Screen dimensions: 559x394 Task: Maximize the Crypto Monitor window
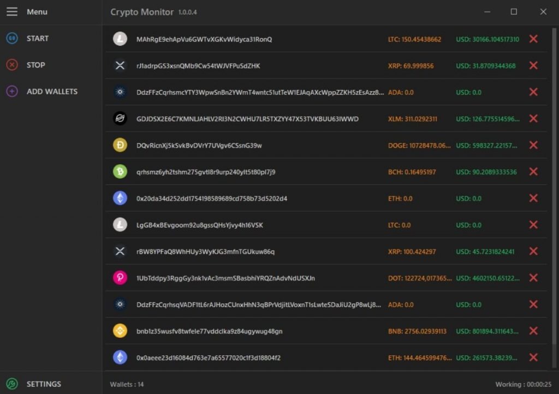[514, 12]
